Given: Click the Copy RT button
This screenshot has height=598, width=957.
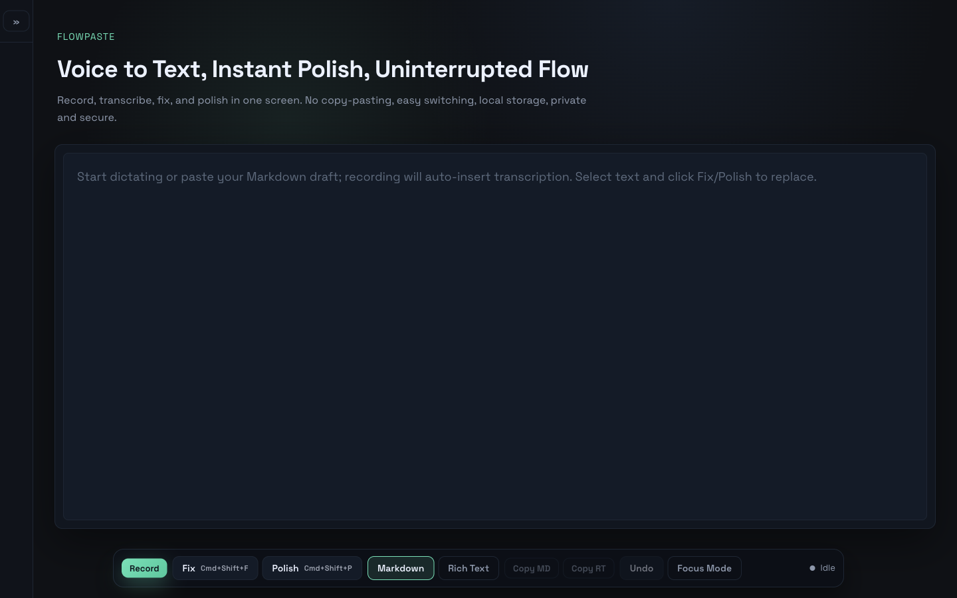Looking at the screenshot, I should [588, 568].
